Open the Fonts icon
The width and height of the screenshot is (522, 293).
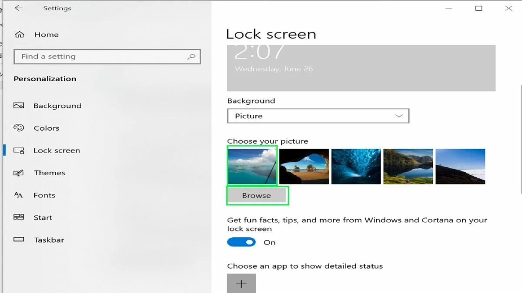[19, 195]
